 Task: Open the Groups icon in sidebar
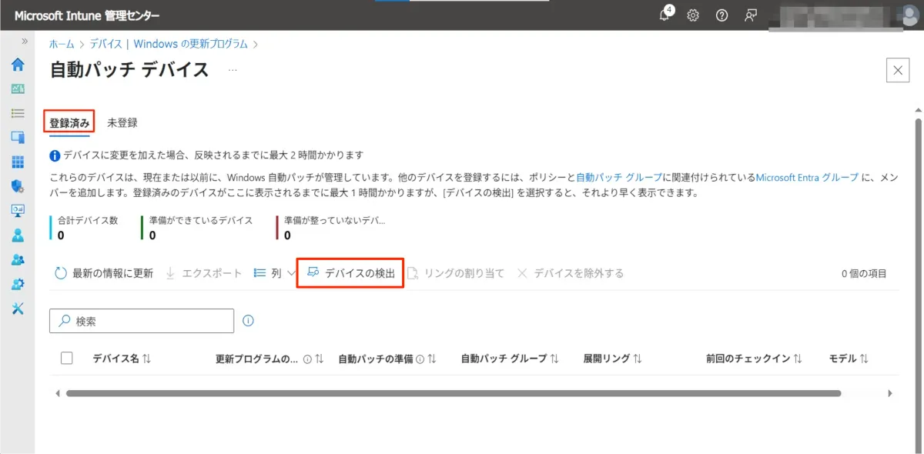(x=18, y=259)
